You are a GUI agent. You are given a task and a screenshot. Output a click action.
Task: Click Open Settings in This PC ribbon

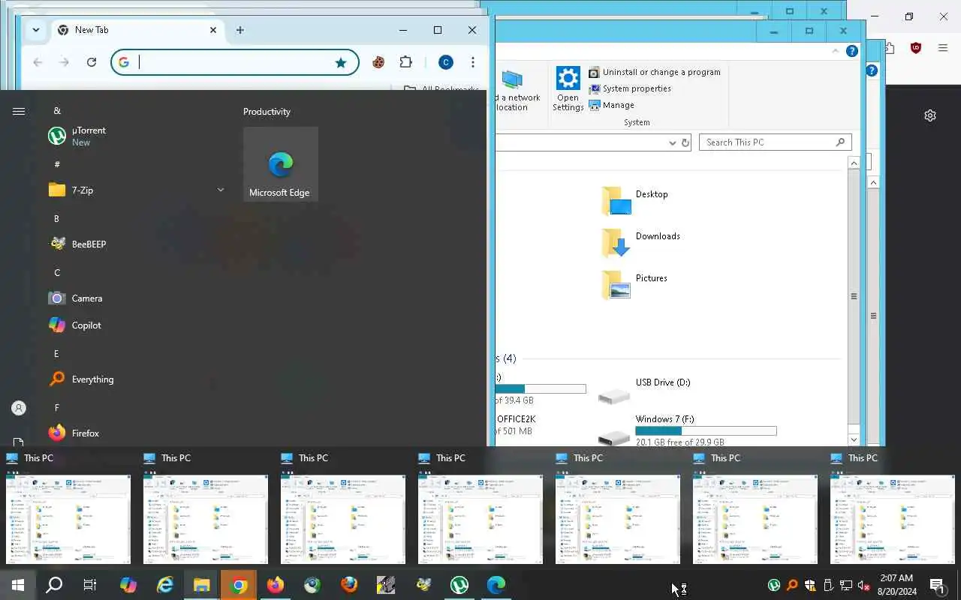pyautogui.click(x=568, y=88)
